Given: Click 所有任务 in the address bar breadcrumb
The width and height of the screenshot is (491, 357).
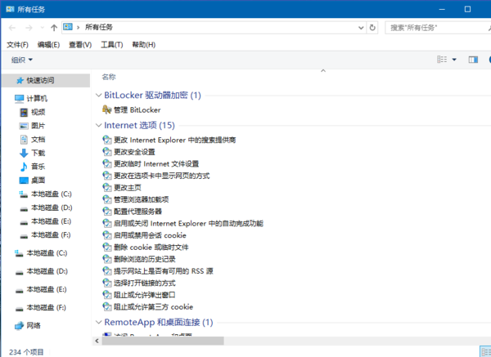Looking at the screenshot, I should [99, 27].
